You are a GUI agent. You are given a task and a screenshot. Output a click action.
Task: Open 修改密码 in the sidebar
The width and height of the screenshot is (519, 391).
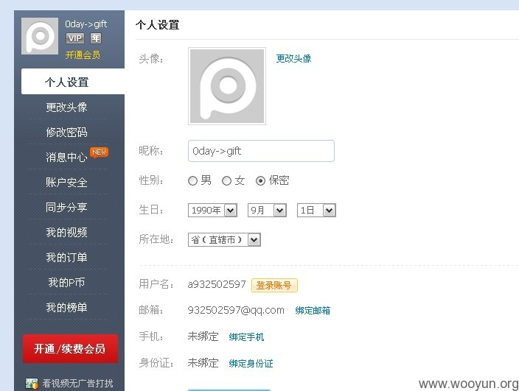66,133
